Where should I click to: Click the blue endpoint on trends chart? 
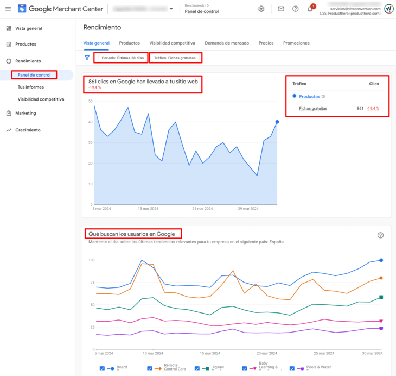click(x=381, y=260)
